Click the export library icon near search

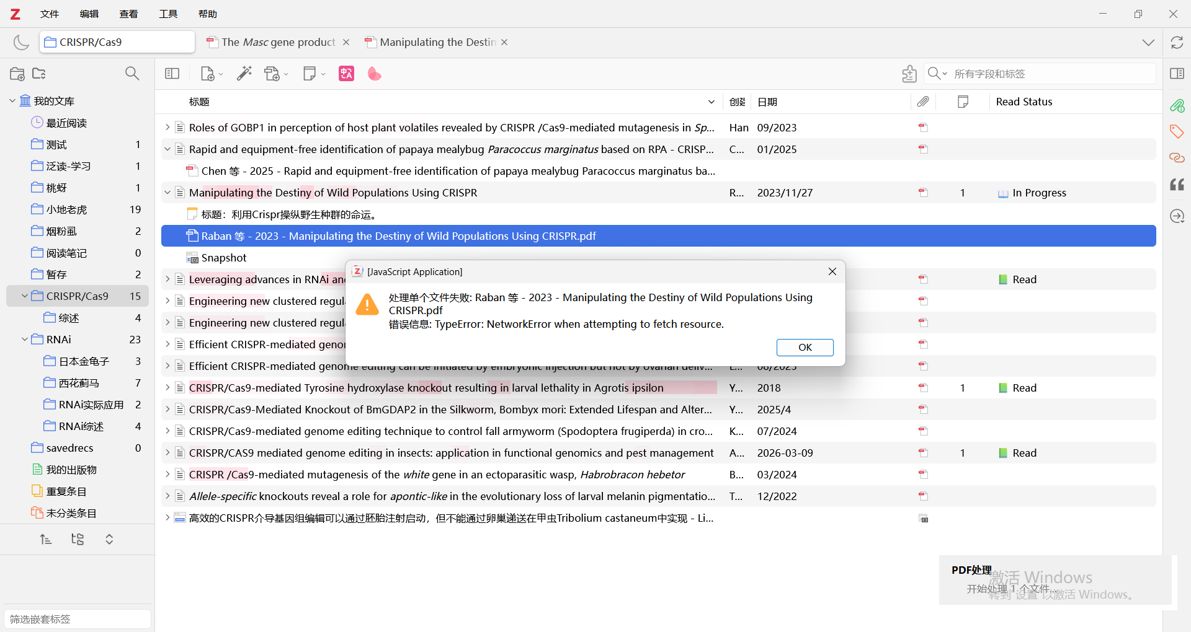909,74
